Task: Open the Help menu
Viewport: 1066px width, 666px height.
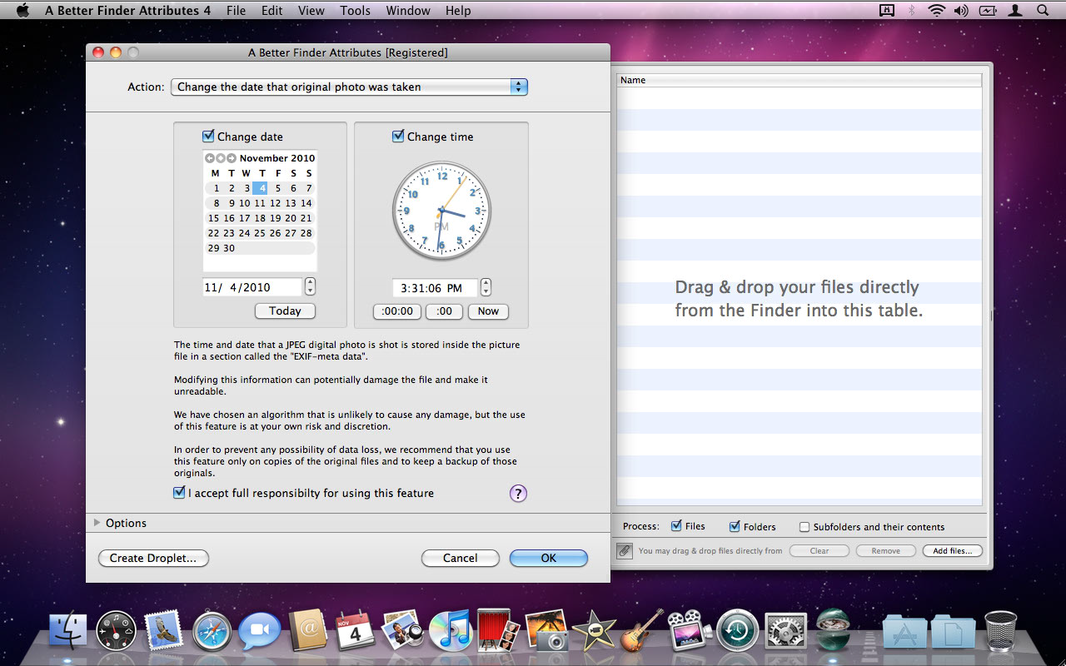Action: click(x=458, y=11)
